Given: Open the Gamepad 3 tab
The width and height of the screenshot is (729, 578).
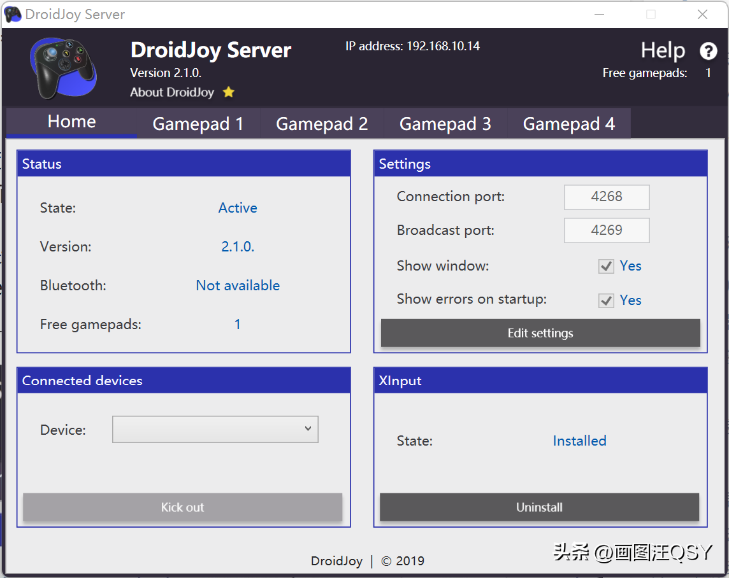Looking at the screenshot, I should click(x=445, y=124).
